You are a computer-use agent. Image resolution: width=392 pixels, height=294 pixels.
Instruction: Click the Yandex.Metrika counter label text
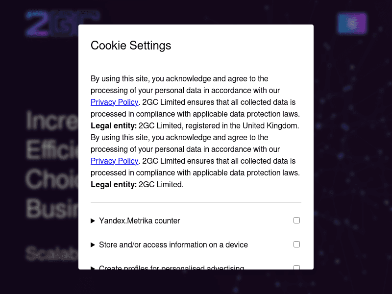tap(139, 221)
